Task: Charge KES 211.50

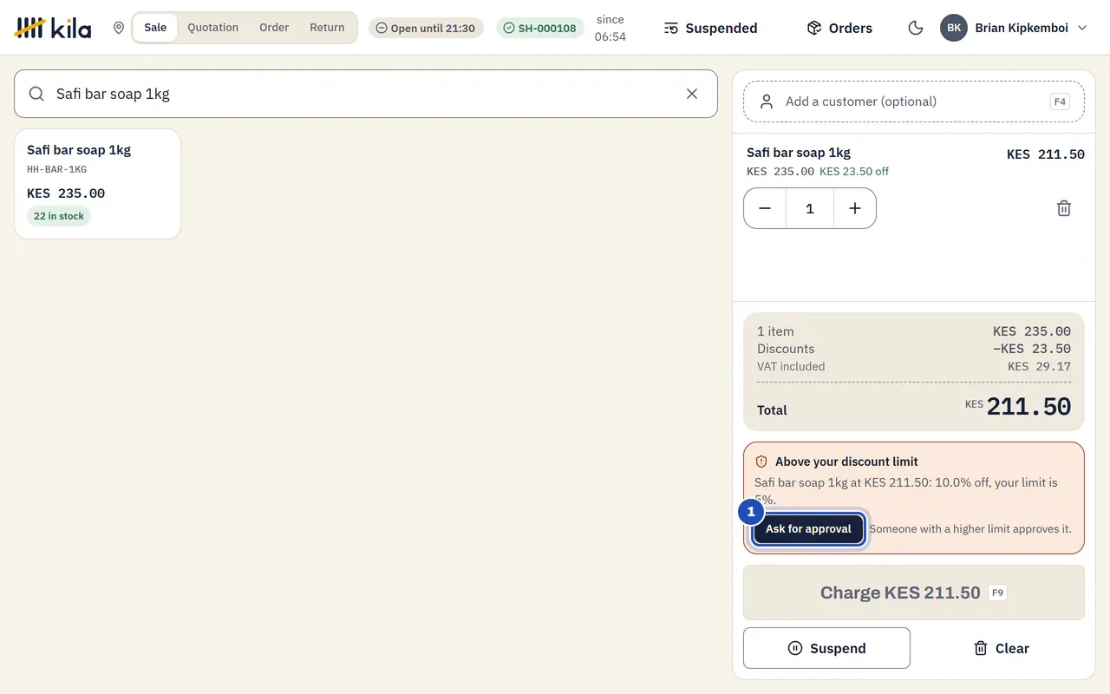Action: [x=914, y=593]
